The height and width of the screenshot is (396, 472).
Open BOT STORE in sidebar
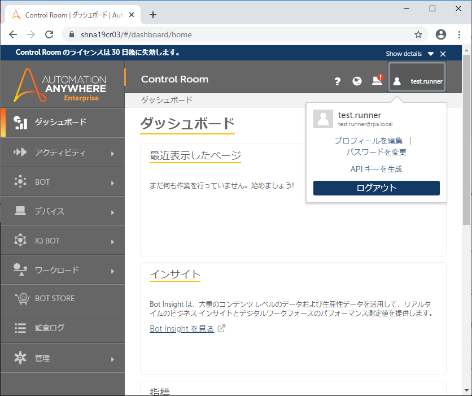click(x=63, y=299)
